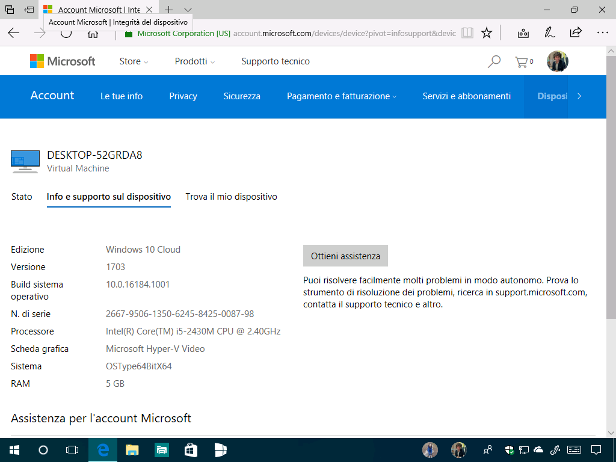
Task: Open Supporto tecnico link
Action: click(276, 61)
